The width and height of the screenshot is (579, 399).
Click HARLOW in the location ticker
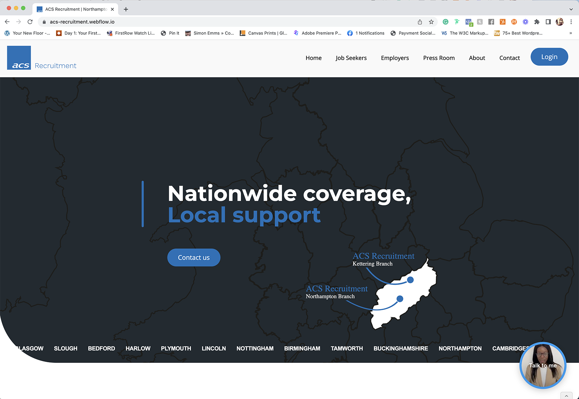[x=138, y=348]
